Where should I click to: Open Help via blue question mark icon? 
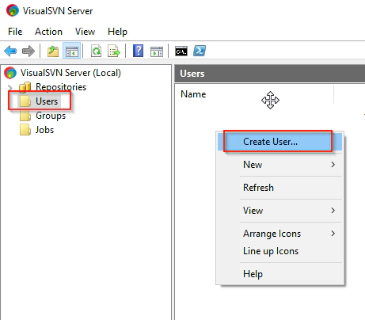tap(138, 51)
